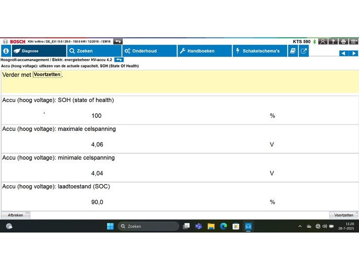Screen dimensions: 359x269
Task: Switch to the Diagnose tab
Action: (x=39, y=51)
